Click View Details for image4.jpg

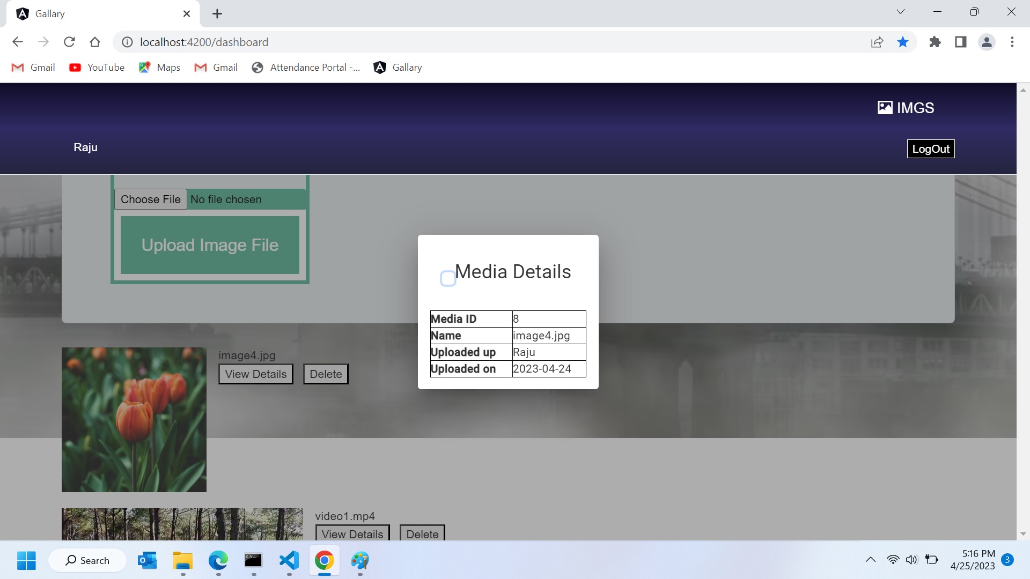256,374
